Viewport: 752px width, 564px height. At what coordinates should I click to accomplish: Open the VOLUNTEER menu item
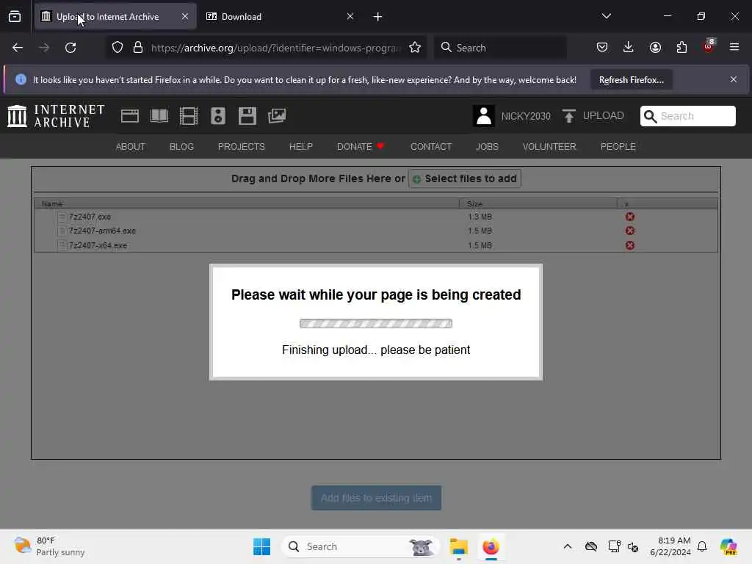pyautogui.click(x=549, y=147)
